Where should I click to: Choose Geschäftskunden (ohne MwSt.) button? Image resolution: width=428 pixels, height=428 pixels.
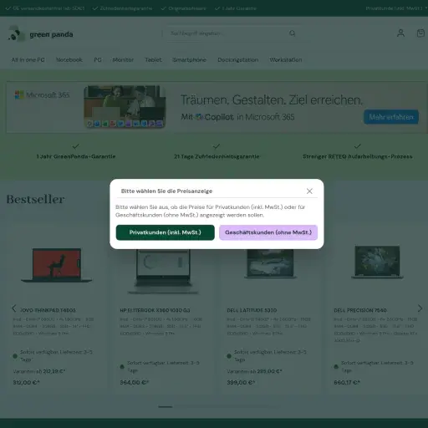[x=268, y=232]
